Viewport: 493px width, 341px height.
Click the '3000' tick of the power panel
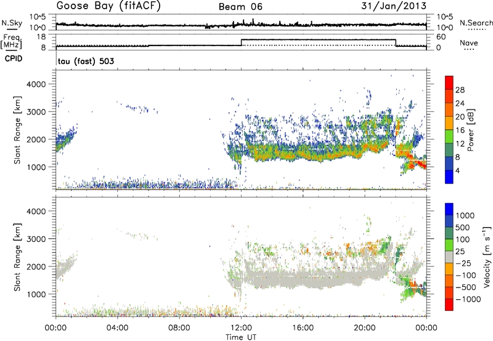tap(38, 112)
